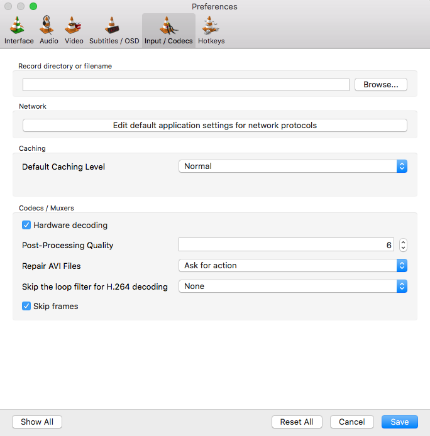Open Video preferences cone icon
The height and width of the screenshot is (436, 430).
click(x=73, y=25)
